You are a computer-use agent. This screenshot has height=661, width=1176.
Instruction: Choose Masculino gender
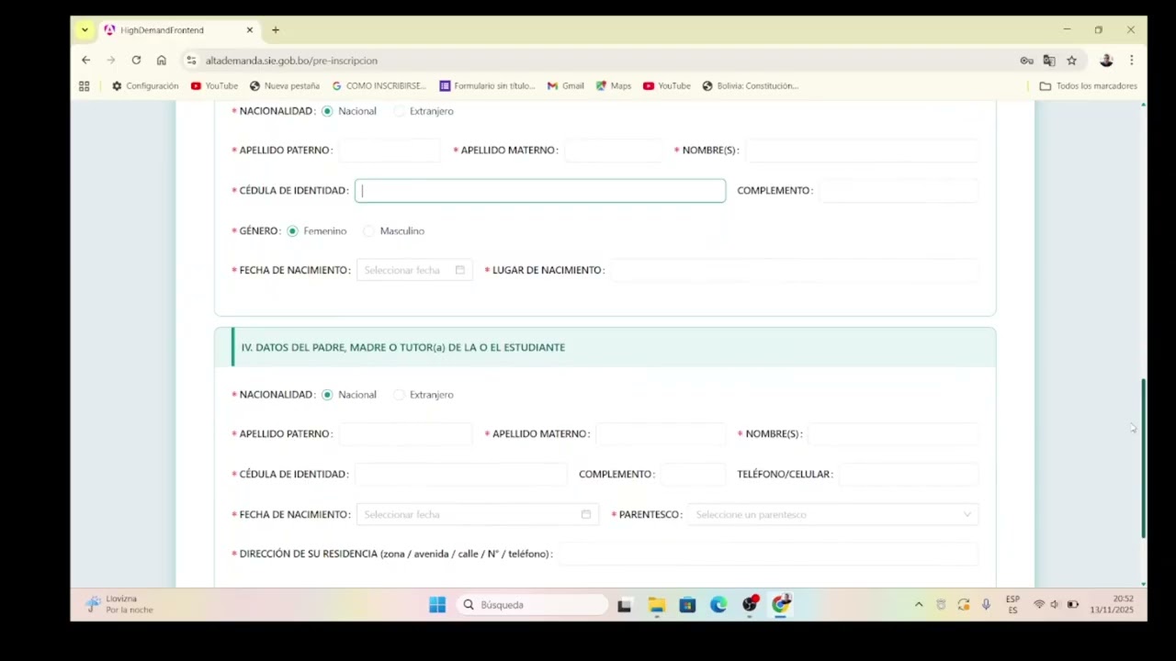(369, 231)
